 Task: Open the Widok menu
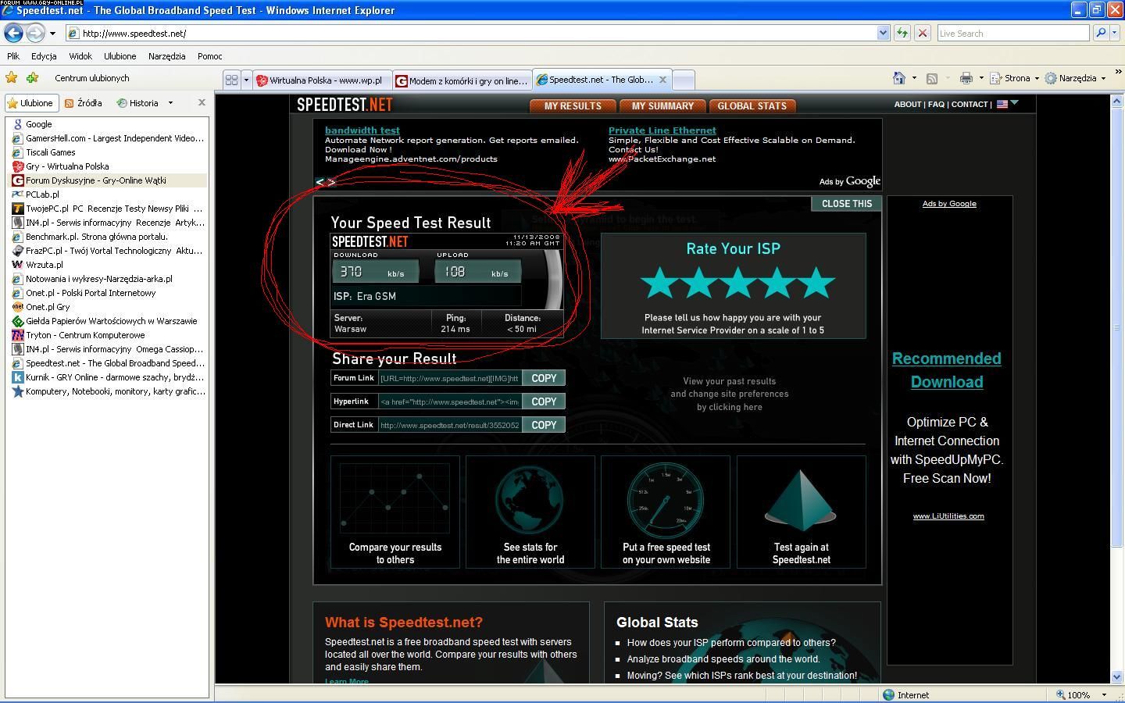(x=80, y=56)
